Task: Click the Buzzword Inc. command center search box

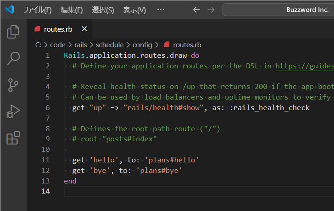Action: (x=278, y=10)
